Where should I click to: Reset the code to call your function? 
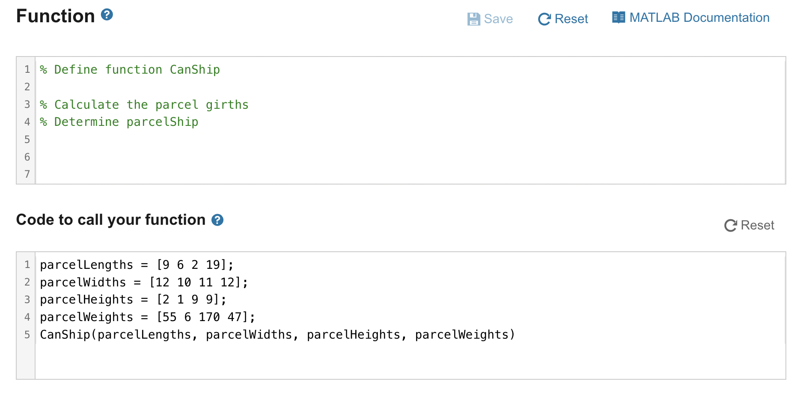[749, 225]
